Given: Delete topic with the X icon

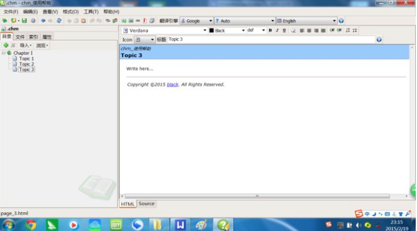Looking at the screenshot, I should point(13,45).
